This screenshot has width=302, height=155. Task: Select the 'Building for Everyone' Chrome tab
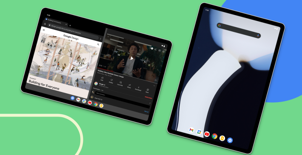pyautogui.click(x=55, y=22)
